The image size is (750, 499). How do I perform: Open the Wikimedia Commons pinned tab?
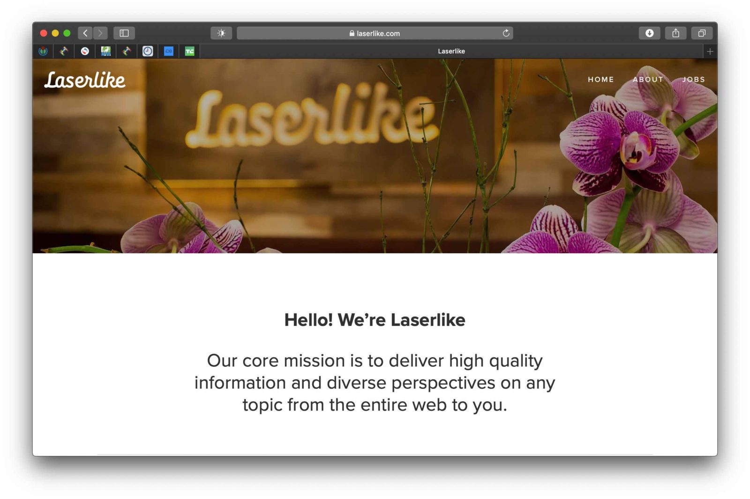click(43, 51)
